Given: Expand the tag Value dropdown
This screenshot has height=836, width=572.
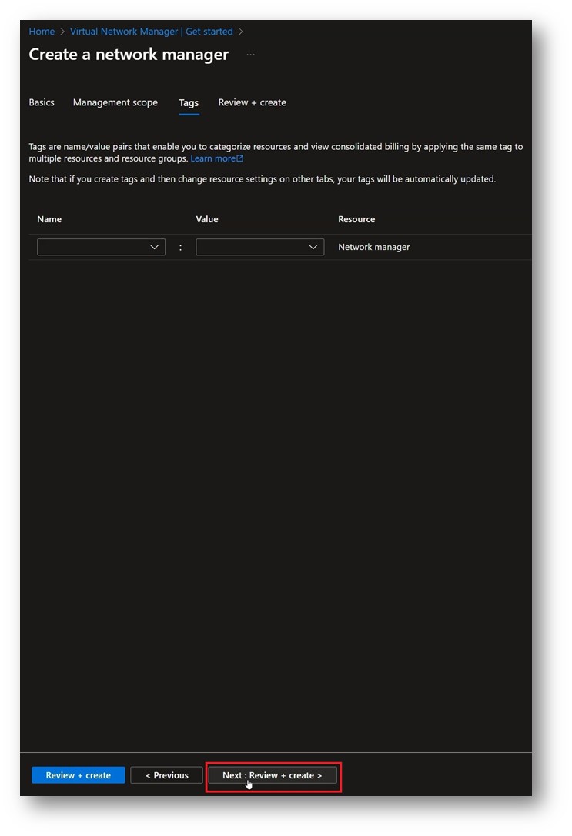Looking at the screenshot, I should coord(260,247).
